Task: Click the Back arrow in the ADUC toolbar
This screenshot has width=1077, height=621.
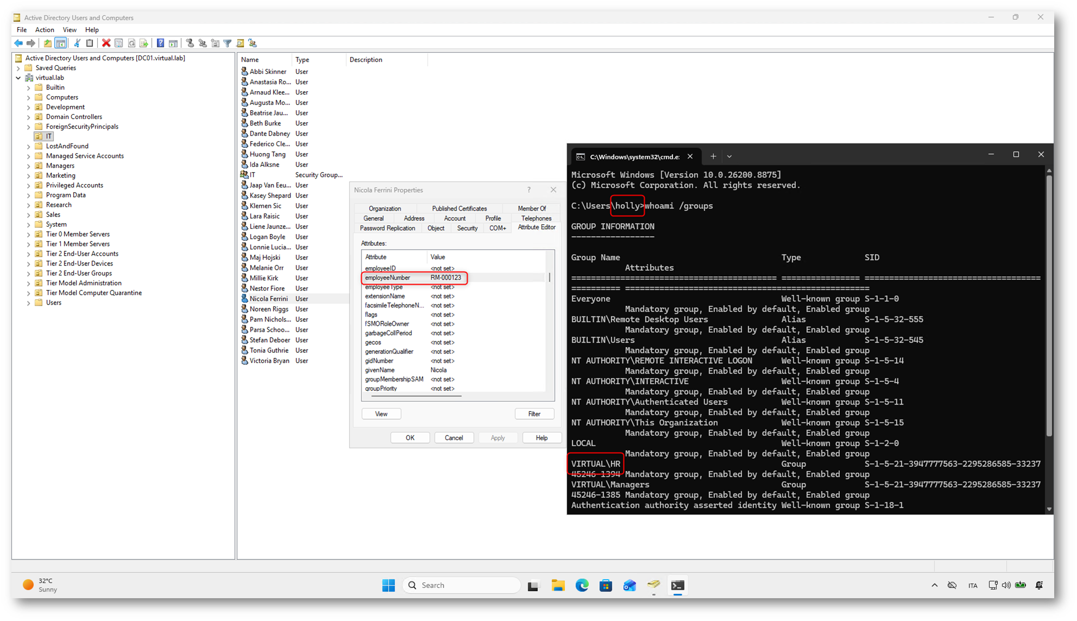Action: point(18,43)
